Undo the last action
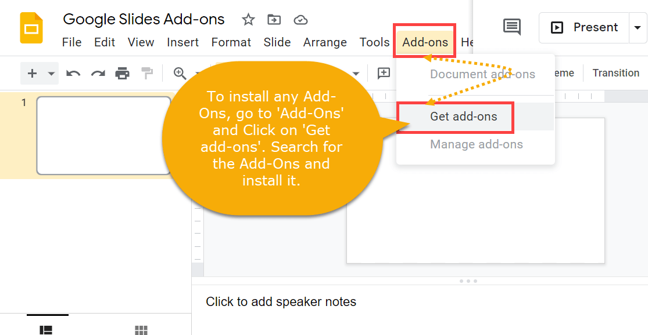 tap(73, 74)
